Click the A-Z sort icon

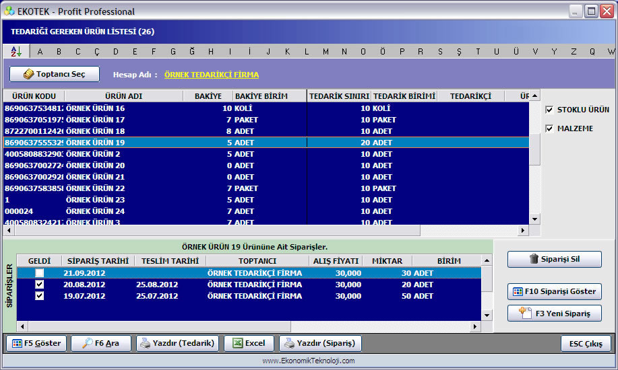tap(16, 51)
